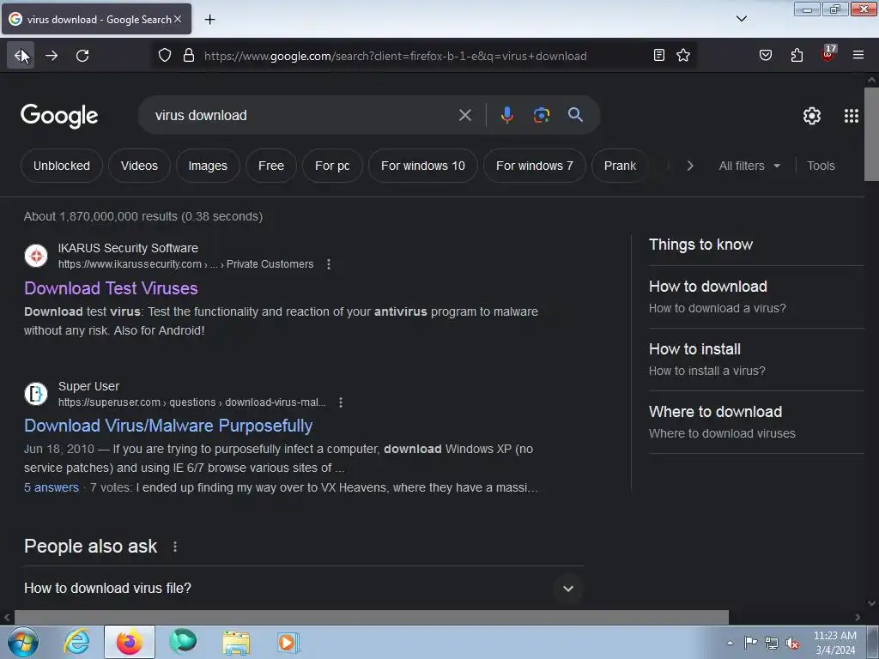Switch to Images results
879x659 pixels.
(x=208, y=166)
